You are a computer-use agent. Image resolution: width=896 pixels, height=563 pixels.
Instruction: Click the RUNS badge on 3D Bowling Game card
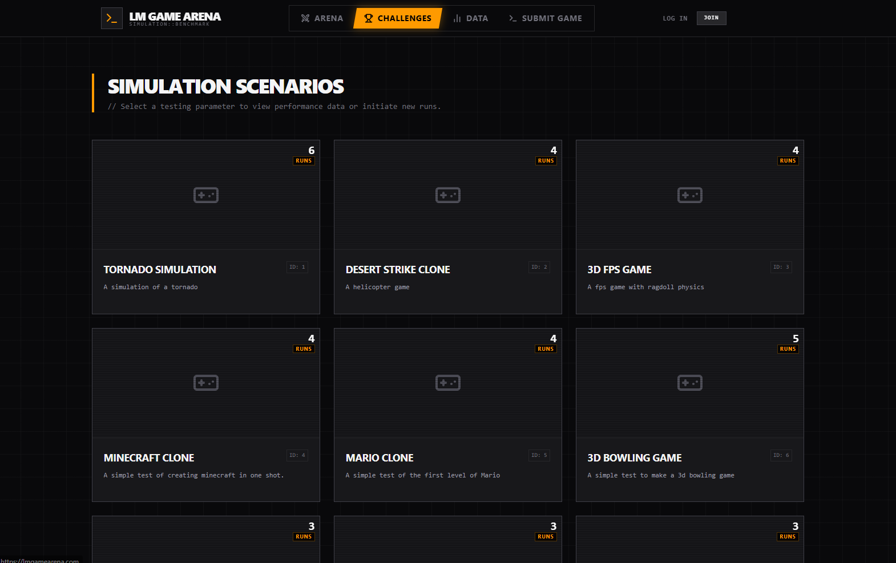pos(788,349)
